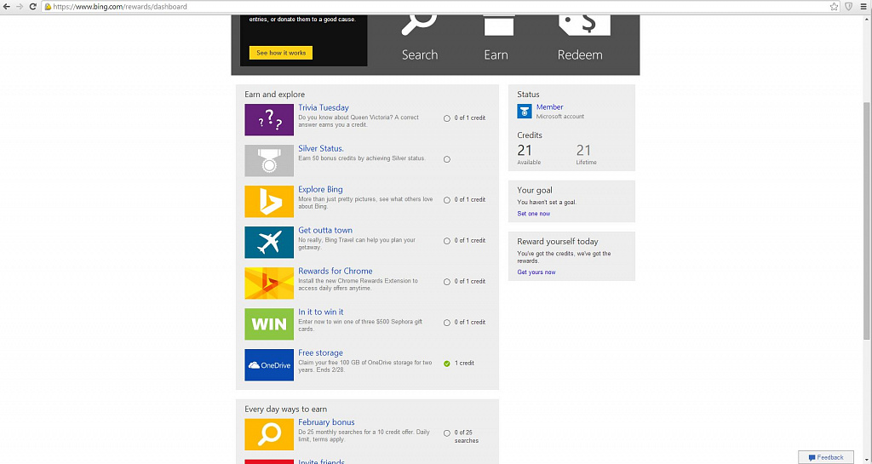Click the Earn tile icon
Image resolution: width=872 pixels, height=464 pixels.
(x=498, y=26)
